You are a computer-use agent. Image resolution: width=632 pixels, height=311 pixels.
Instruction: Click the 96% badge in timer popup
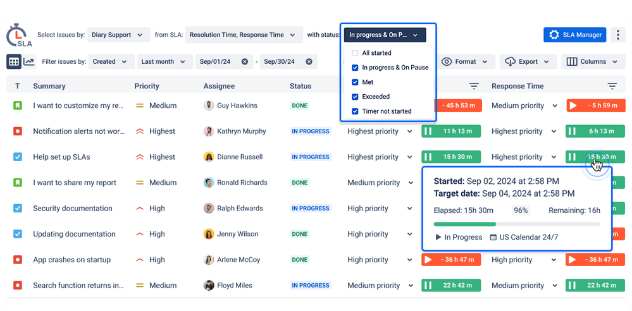(x=521, y=210)
